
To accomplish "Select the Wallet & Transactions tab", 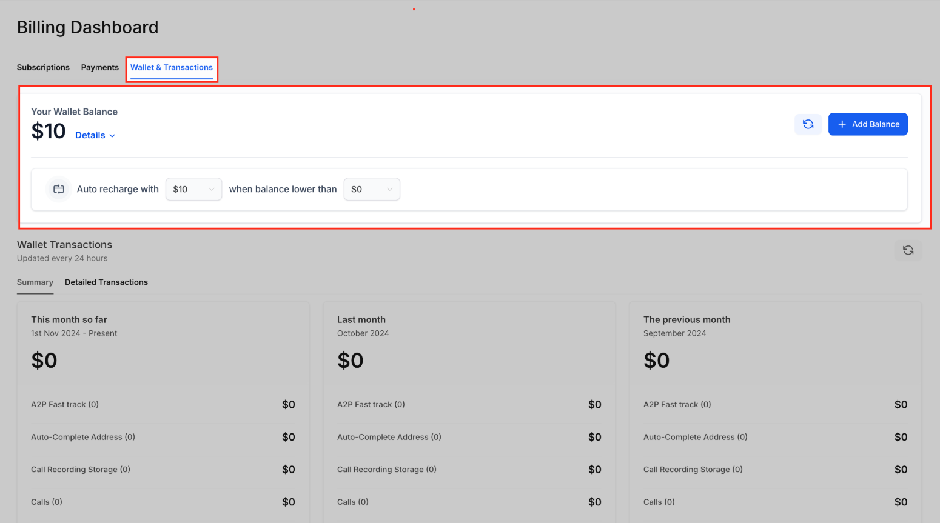I will click(172, 67).
